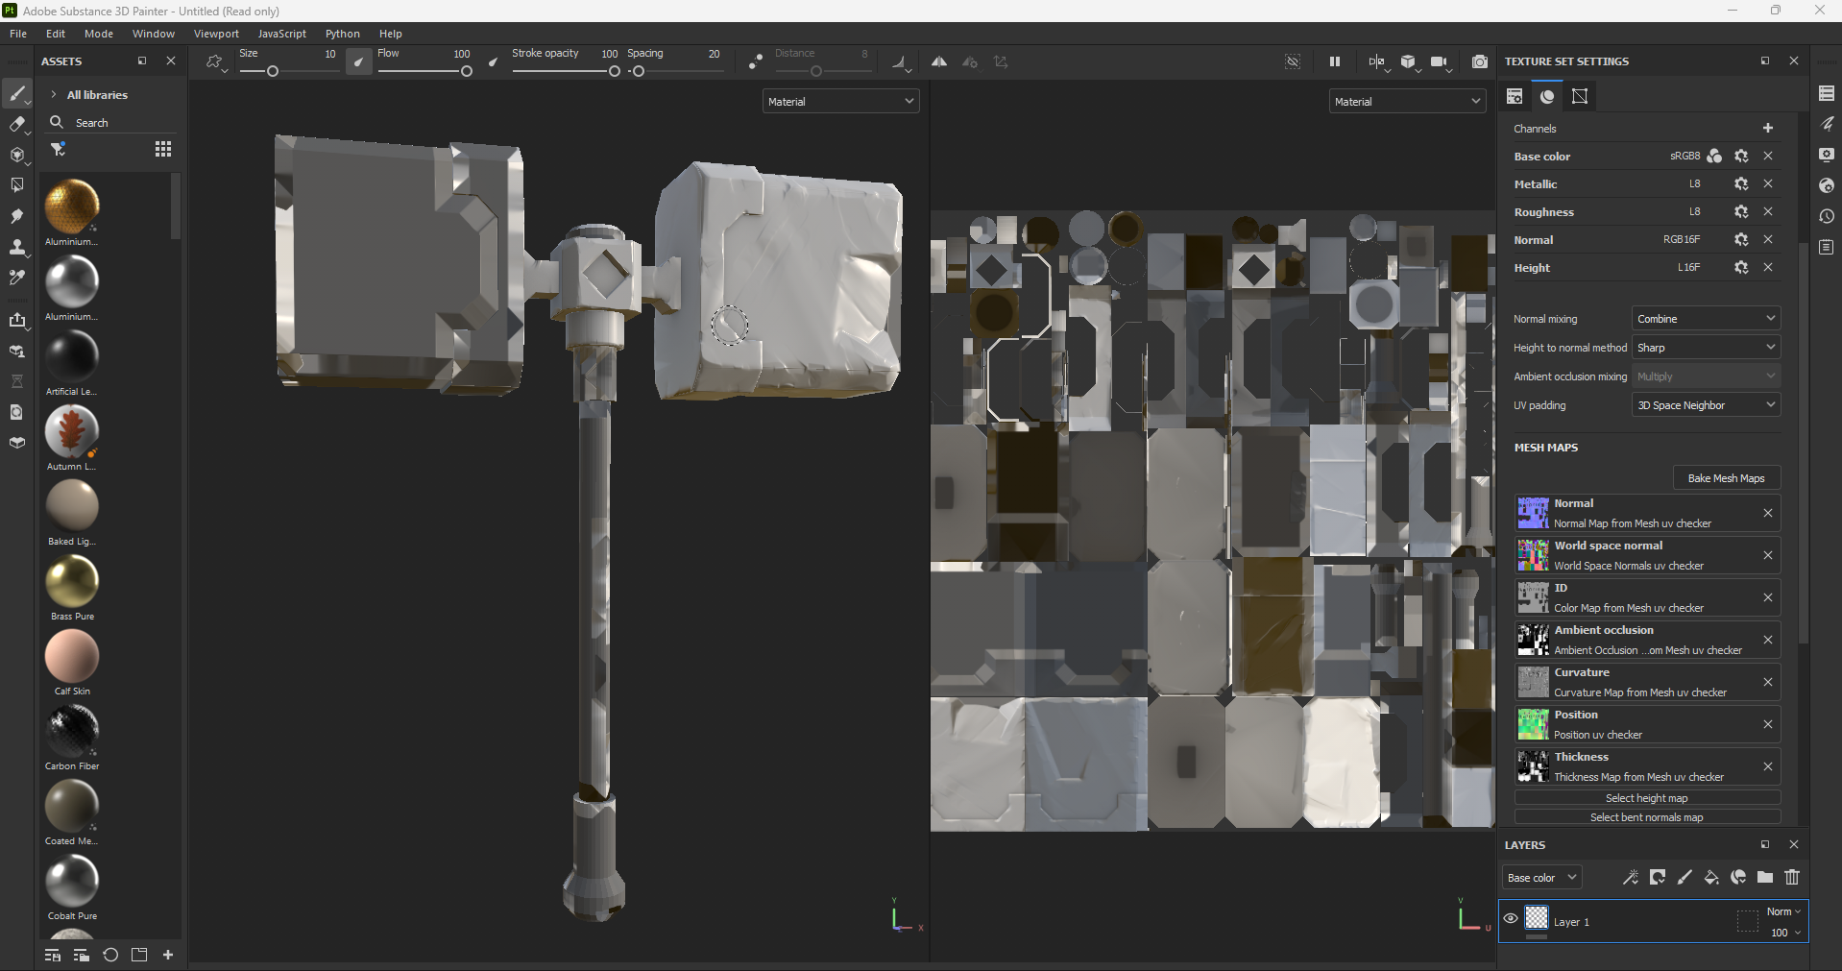Open the Height to normal method dropdown
Image resolution: width=1842 pixels, height=971 pixels.
1706,347
